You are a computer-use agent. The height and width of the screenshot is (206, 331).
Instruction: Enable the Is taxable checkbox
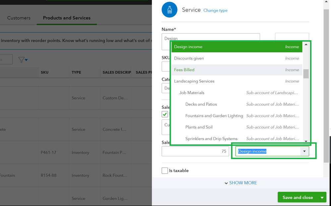click(165, 171)
